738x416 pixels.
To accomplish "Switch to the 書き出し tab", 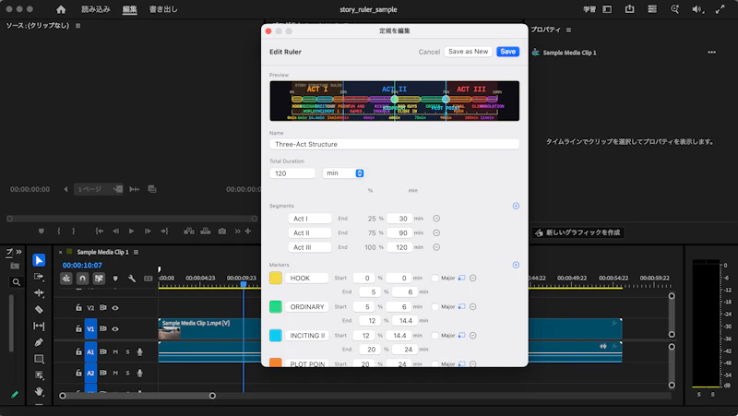I will coord(163,9).
